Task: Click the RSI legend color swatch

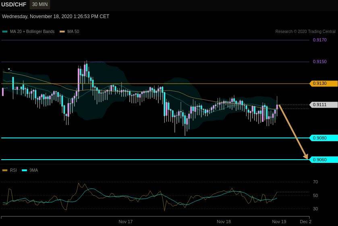Action: (5, 170)
